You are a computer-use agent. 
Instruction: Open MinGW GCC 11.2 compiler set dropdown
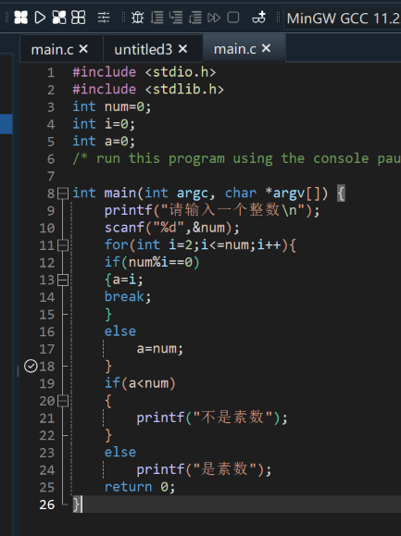(x=343, y=19)
